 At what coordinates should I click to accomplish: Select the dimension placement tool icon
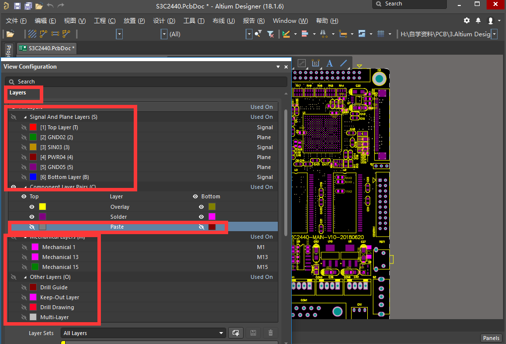pos(315,63)
